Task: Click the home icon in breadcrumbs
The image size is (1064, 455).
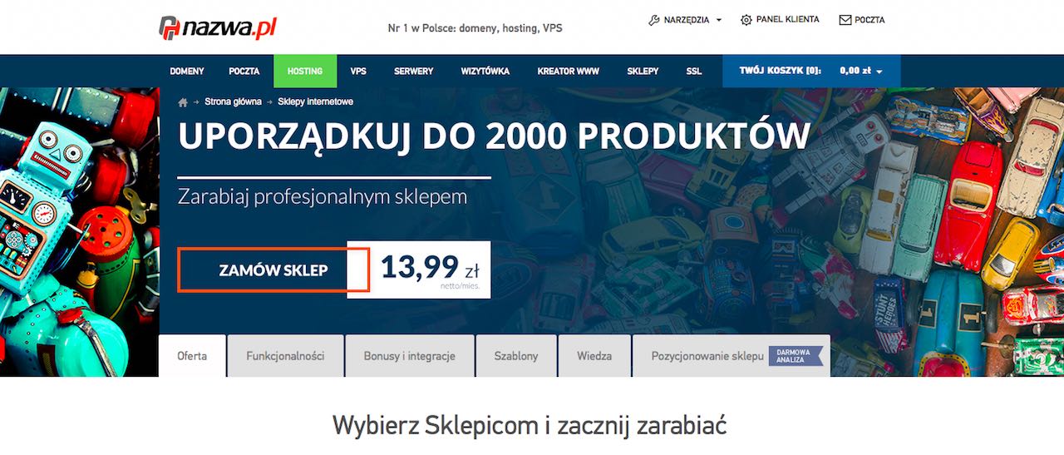Action: [x=183, y=101]
